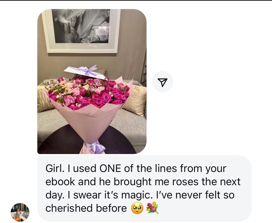Screen dimensions: 272x223
Task: Click the capitalized word "ONE" in the message
Action: point(110,168)
